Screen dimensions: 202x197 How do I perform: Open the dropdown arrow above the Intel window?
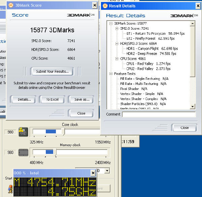coord(107,171)
